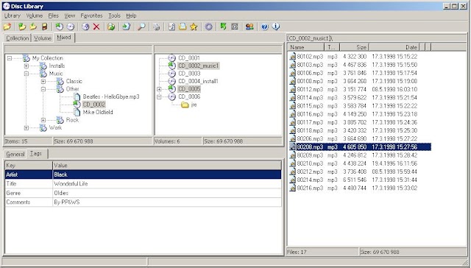This screenshot has height=268, width=471.
Task: Open the Files menu
Action: [54, 15]
